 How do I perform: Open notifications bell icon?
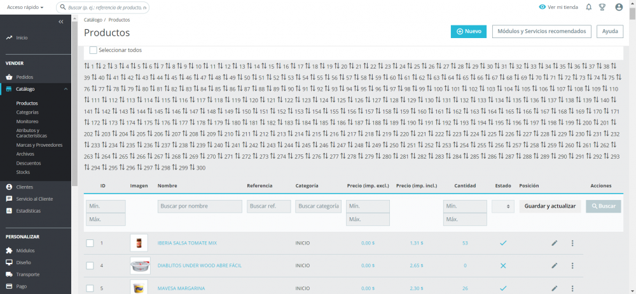tap(589, 7)
